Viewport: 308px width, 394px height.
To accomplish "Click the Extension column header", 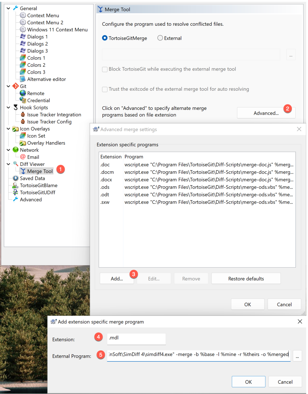I will tap(111, 157).
